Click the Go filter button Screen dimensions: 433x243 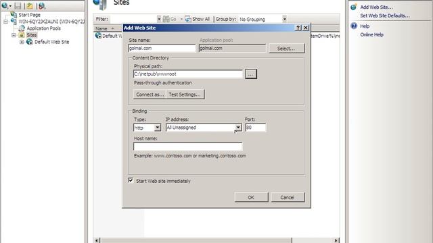point(170,19)
